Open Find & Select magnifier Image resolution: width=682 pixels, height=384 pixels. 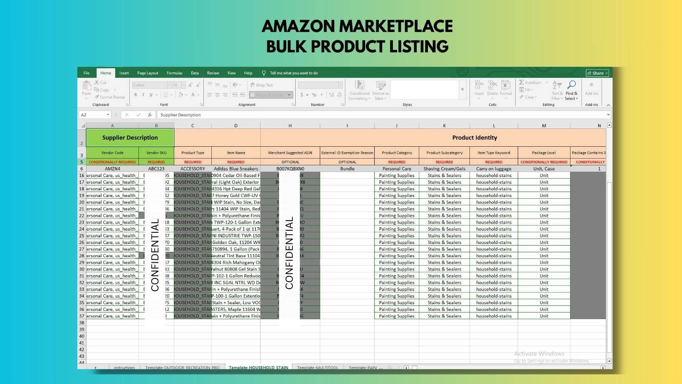click(x=571, y=90)
